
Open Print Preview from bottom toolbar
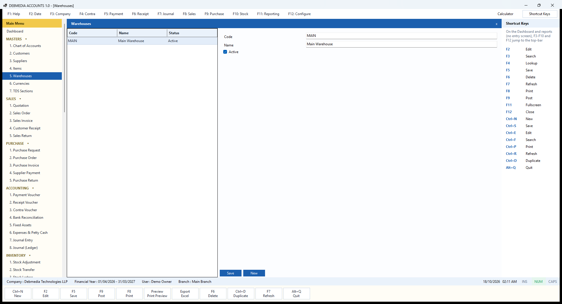tap(157, 294)
